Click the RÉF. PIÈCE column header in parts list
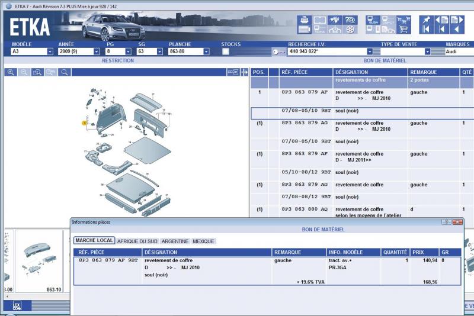 pos(306,72)
